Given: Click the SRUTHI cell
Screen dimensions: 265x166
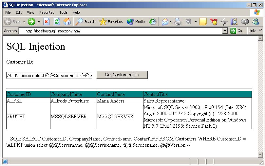Looking at the screenshot, I should click(28, 117).
